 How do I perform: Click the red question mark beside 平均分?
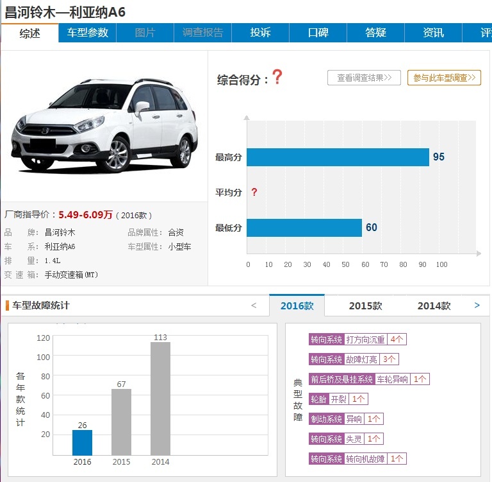coord(254,192)
